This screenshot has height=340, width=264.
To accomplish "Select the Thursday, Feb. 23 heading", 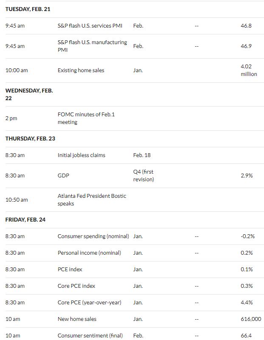I will point(30,138).
